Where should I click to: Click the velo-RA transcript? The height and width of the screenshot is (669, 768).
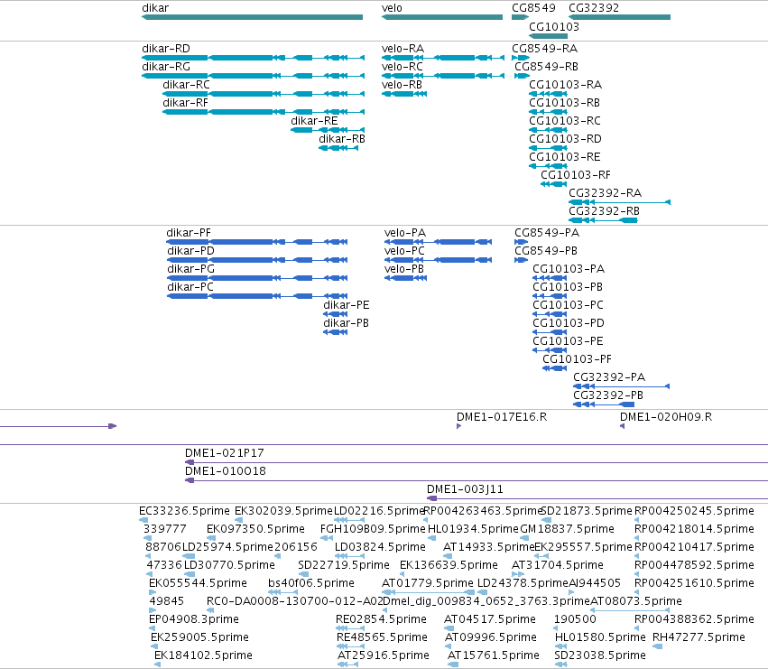pyautogui.click(x=443, y=58)
